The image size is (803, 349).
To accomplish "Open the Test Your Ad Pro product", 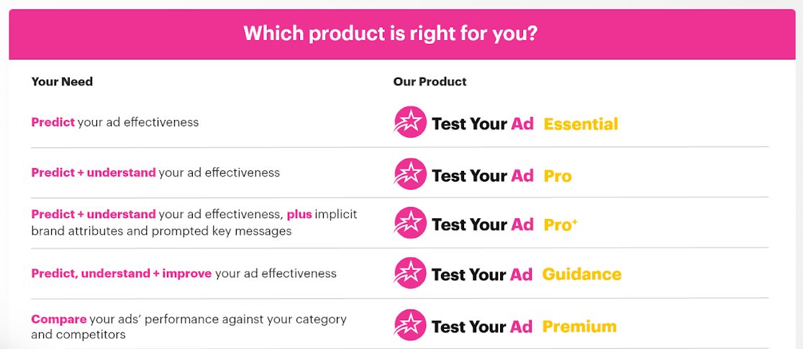I will (x=483, y=174).
